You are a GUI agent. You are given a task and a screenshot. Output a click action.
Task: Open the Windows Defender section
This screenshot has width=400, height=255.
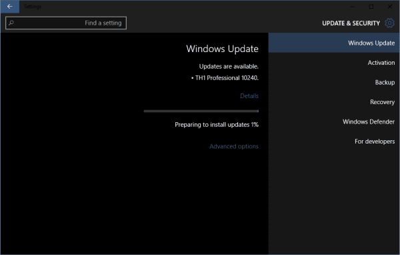point(334,121)
